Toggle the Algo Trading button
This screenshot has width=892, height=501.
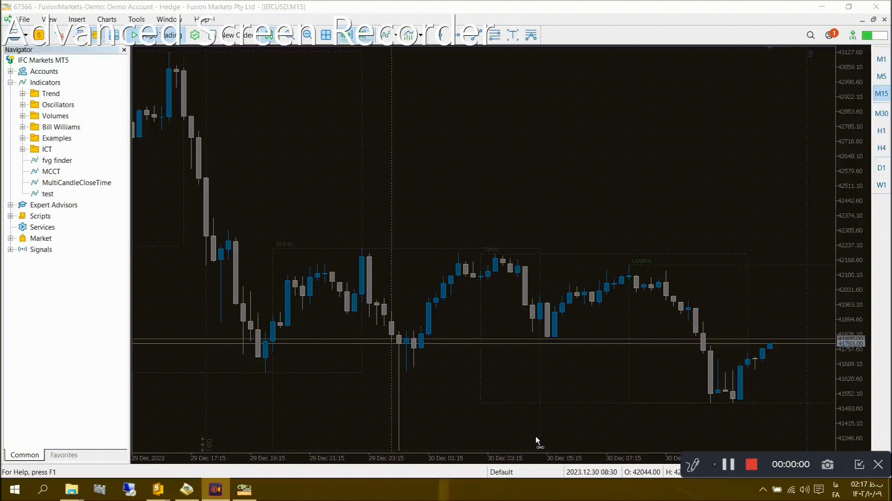tap(157, 35)
